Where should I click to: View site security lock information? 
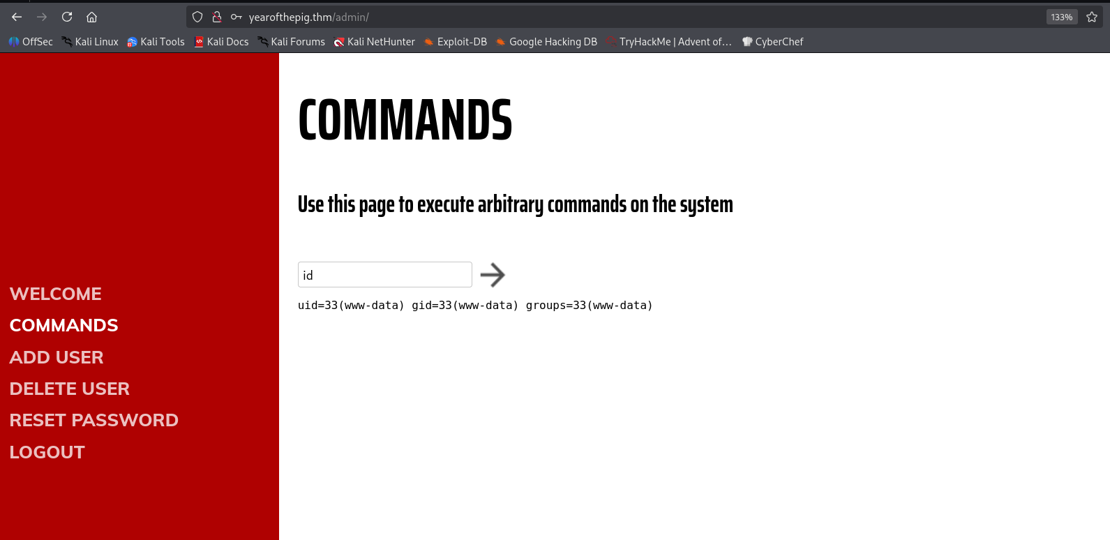(217, 17)
